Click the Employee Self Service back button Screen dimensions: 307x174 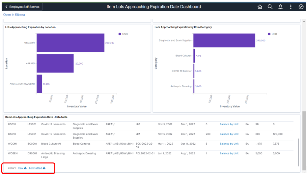point(22,7)
